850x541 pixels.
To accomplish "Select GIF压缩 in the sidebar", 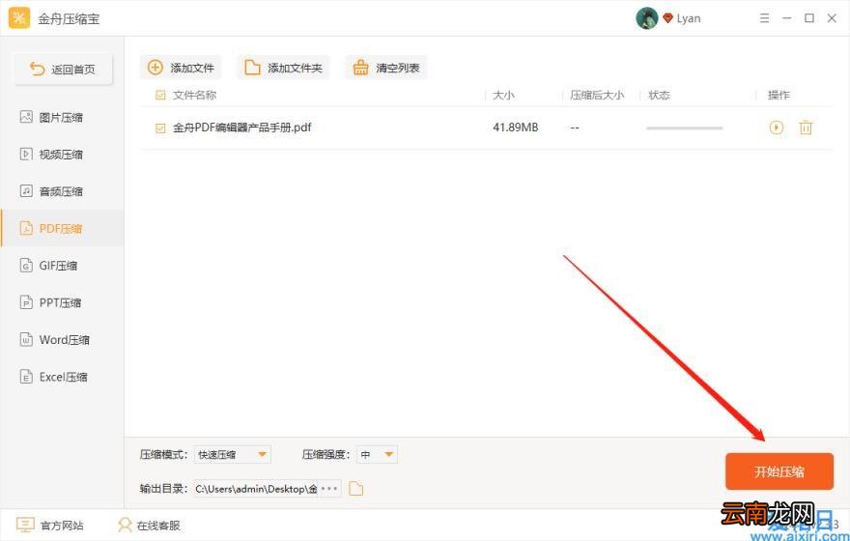I will [x=62, y=266].
